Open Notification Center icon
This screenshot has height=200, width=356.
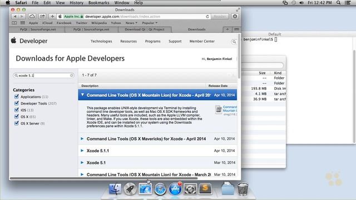pyautogui.click(x=348, y=3)
